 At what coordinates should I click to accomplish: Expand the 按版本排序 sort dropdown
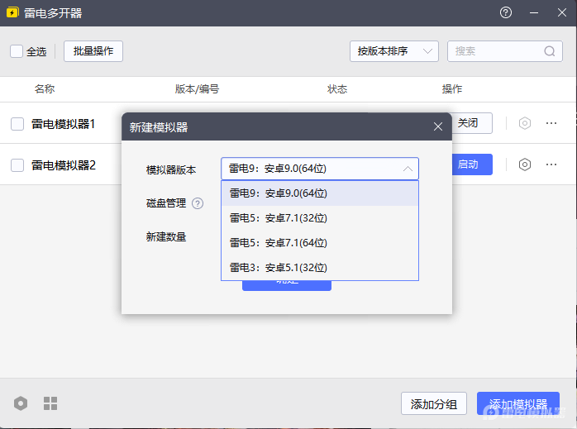click(393, 51)
